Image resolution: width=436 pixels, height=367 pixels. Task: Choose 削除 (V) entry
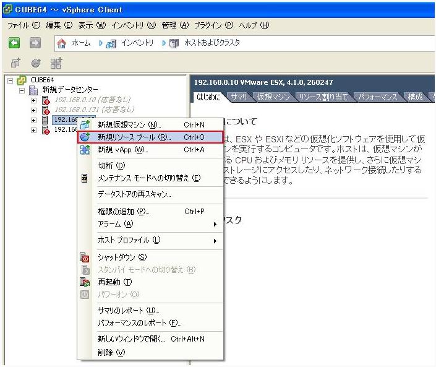(x=150, y=353)
